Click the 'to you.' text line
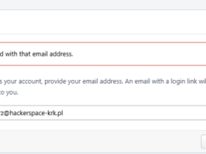Screen dimensions: 206x154 [x=9, y=93]
